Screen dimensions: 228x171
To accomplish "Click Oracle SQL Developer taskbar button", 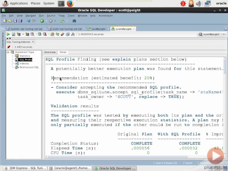I will 115,168.
